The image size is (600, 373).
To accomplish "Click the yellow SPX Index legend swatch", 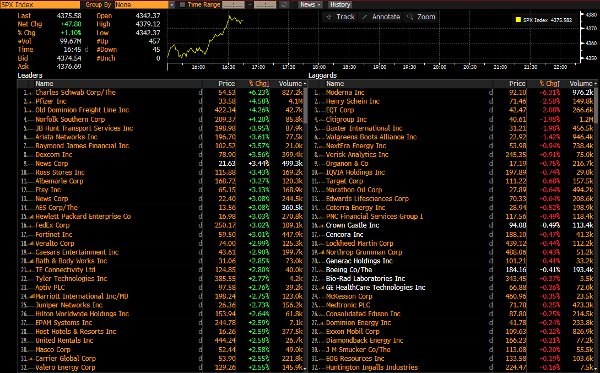I will [x=518, y=20].
